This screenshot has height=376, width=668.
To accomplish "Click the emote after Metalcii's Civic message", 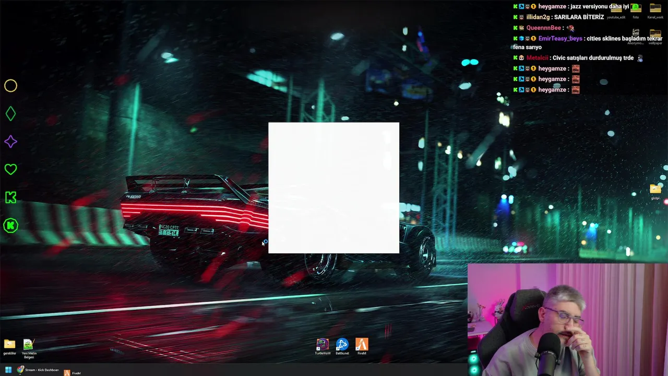I will (x=640, y=58).
